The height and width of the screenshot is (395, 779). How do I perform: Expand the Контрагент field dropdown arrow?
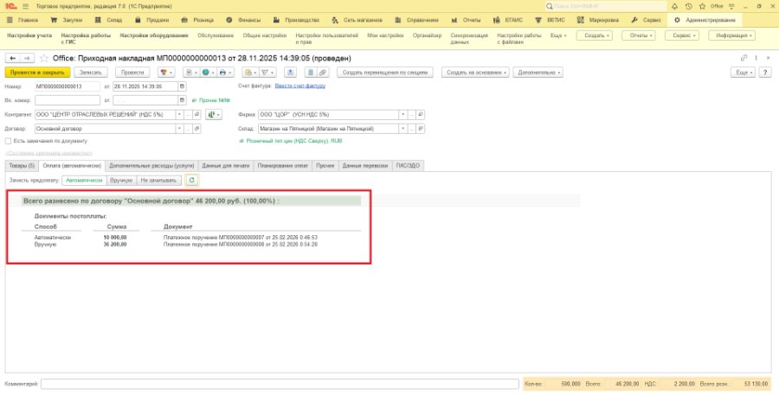(x=179, y=115)
